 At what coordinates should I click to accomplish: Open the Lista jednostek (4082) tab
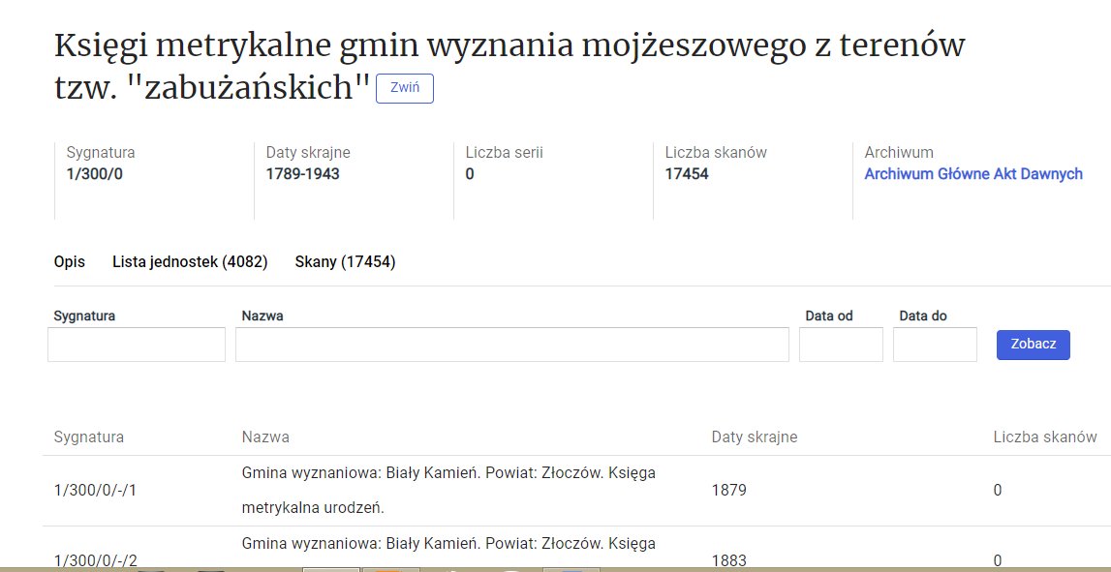(190, 261)
